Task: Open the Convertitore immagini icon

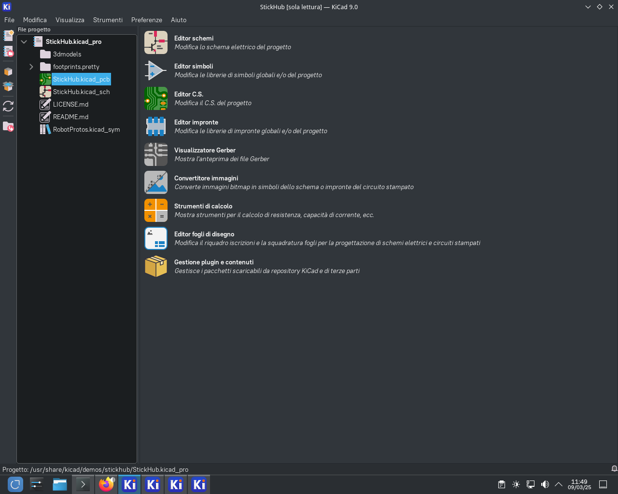Action: point(155,182)
